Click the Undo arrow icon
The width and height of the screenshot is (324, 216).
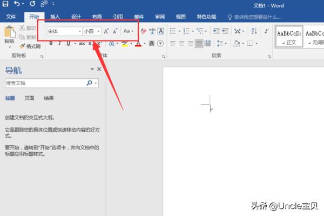[17, 4]
